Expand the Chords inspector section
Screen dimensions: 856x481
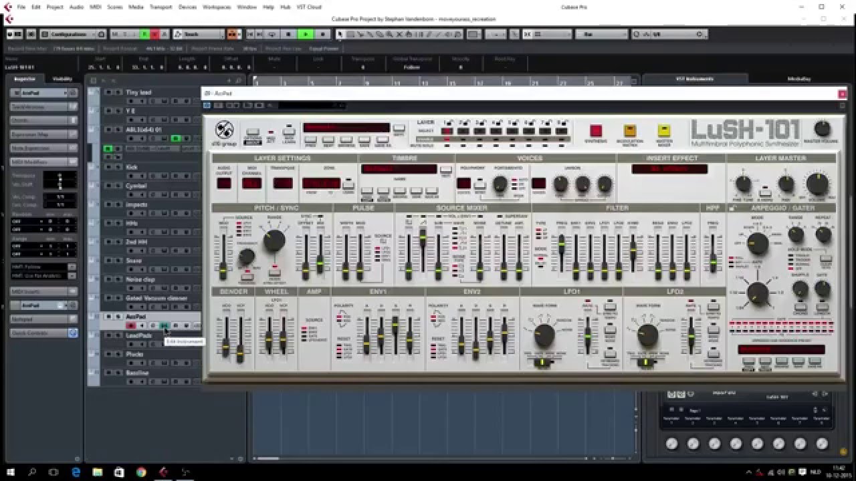[x=43, y=120]
